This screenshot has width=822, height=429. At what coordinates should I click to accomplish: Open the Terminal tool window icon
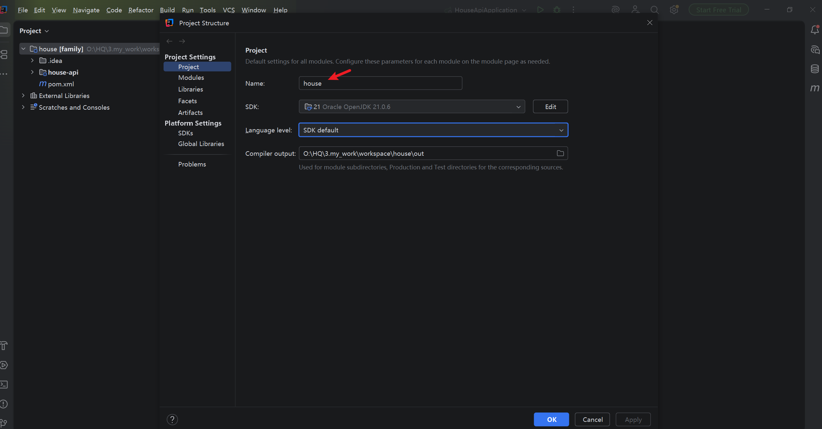4,385
